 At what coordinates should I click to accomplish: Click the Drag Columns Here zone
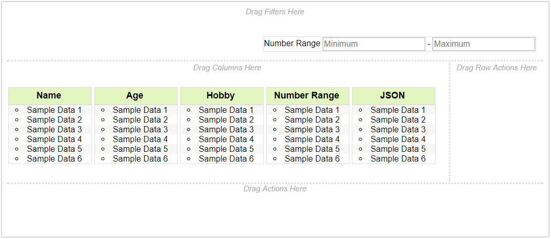tap(227, 68)
